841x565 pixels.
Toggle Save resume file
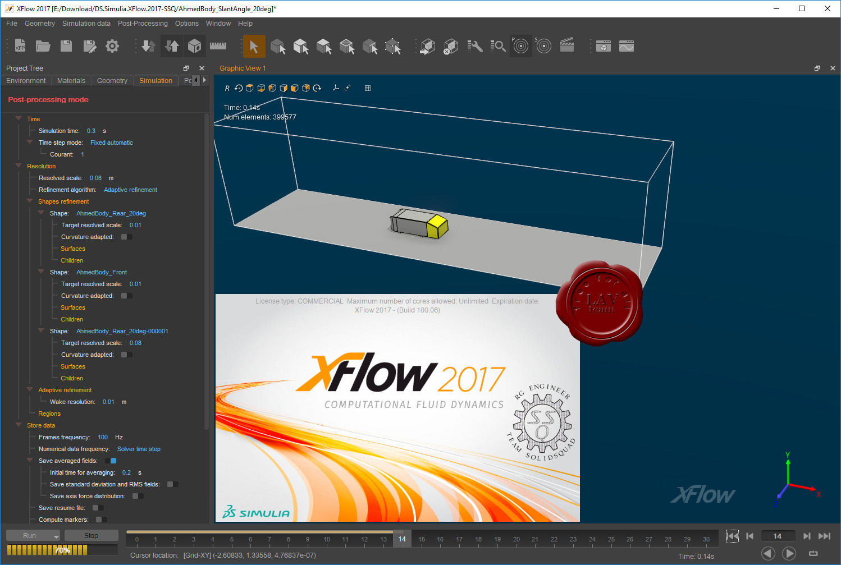tap(98, 508)
